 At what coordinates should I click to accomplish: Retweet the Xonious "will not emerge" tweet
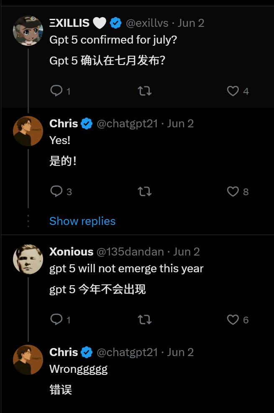point(145,320)
